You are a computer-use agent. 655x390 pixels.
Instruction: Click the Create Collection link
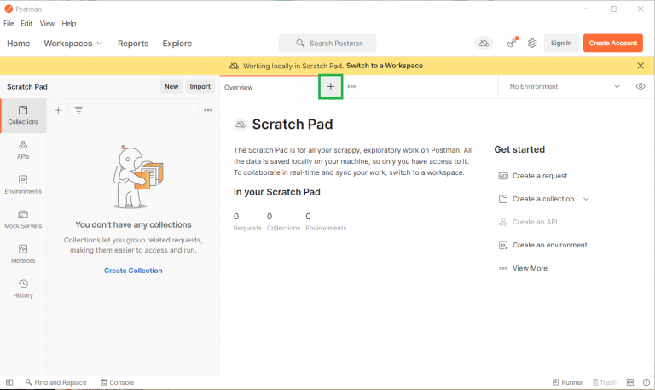tap(133, 271)
